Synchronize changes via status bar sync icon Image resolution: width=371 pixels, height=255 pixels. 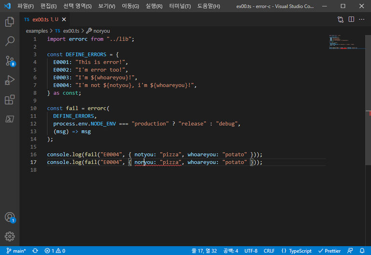tap(35, 251)
